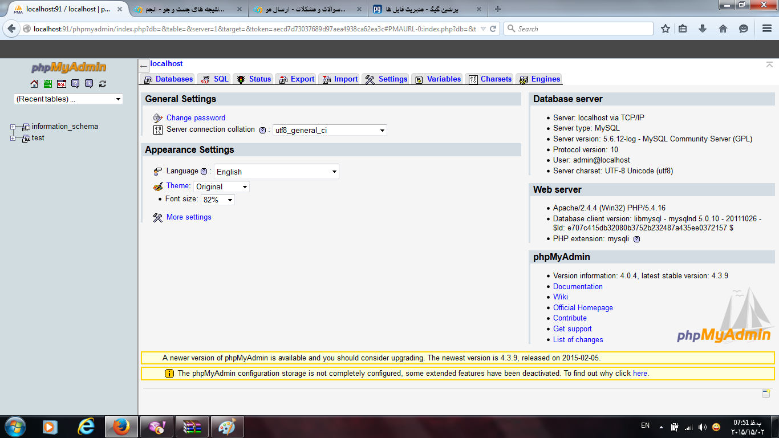779x438 pixels.
Task: Open the Paint palette app in taskbar
Action: pos(227,427)
